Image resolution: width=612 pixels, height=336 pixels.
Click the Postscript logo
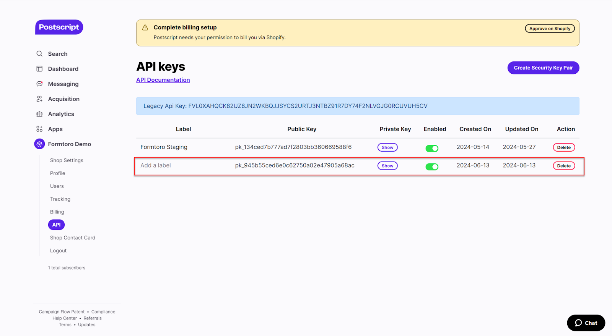click(x=59, y=27)
